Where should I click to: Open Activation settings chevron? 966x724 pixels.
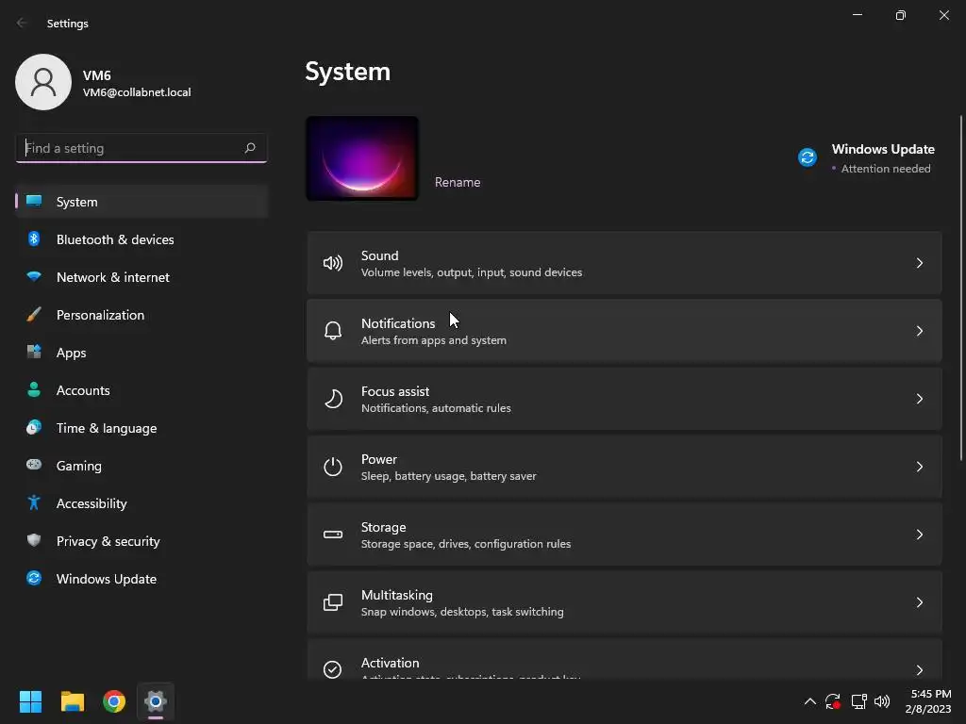[919, 670]
